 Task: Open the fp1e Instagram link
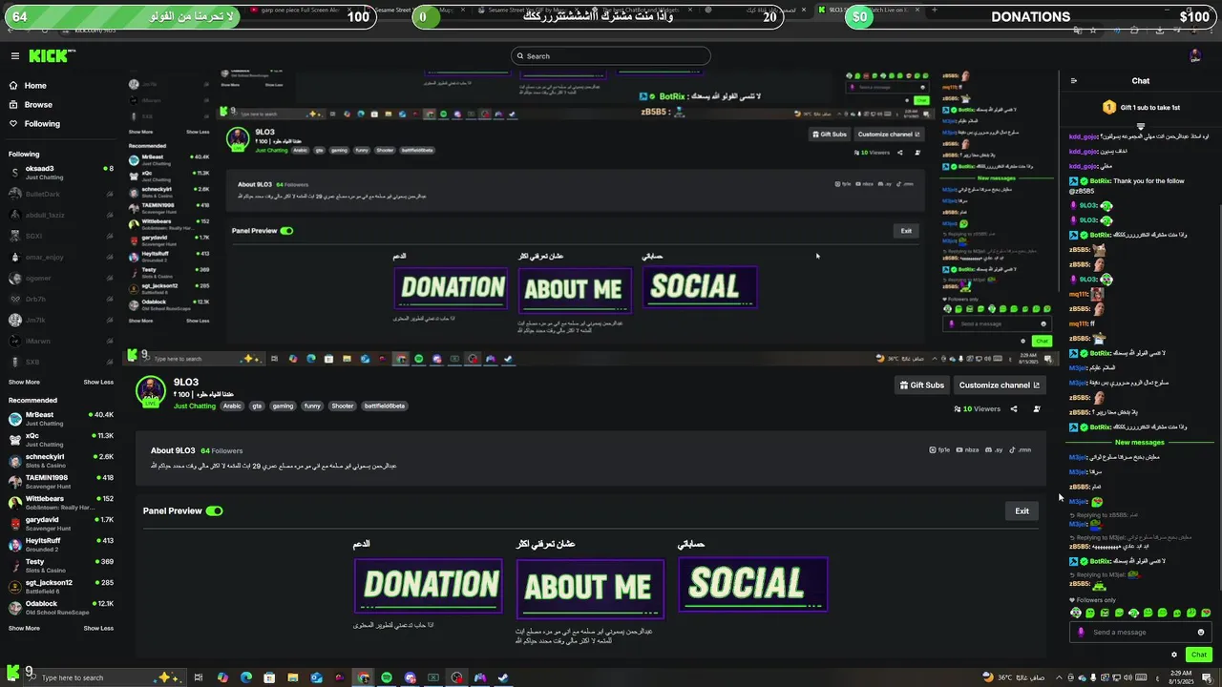[939, 449]
